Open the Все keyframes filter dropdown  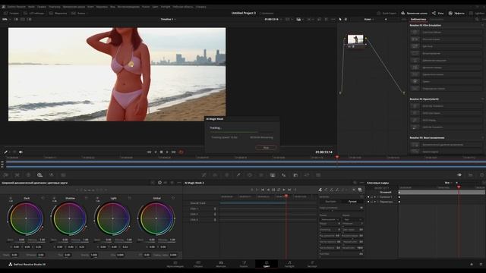pos(449,183)
